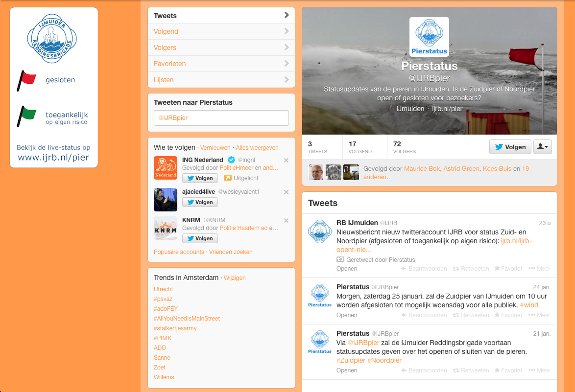Click the first follower avatar thumbnail
The image size is (575, 392).
click(316, 172)
